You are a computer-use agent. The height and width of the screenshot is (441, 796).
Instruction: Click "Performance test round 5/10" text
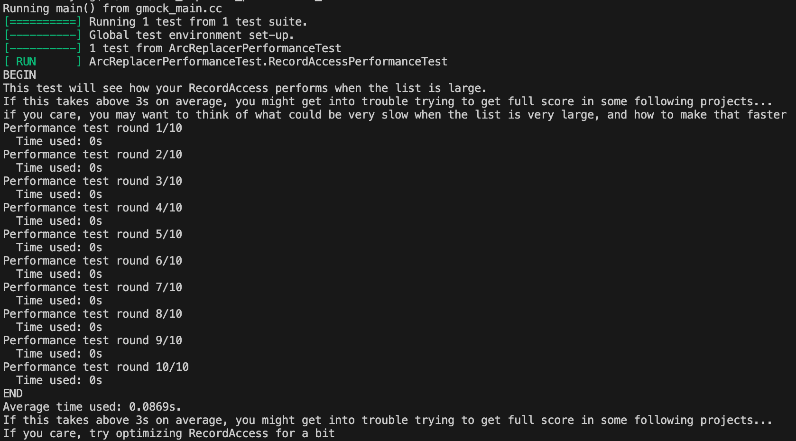[x=93, y=234]
